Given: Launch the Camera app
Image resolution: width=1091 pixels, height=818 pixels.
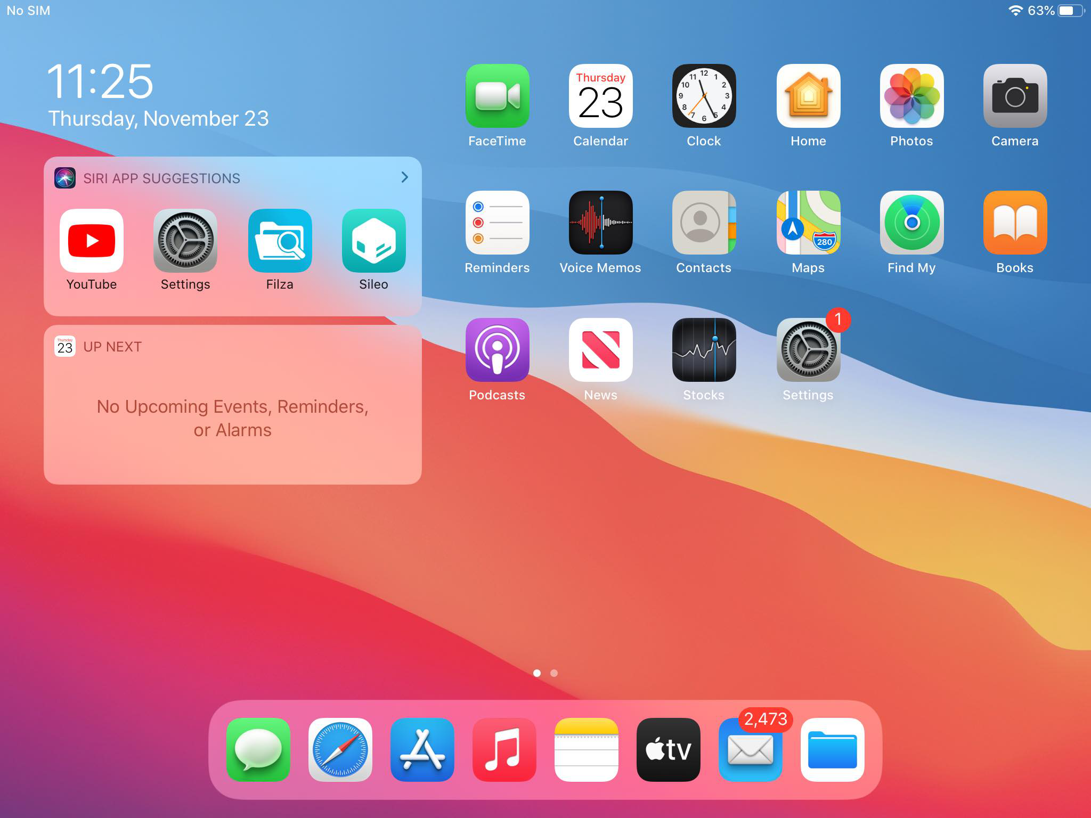Looking at the screenshot, I should (x=1015, y=96).
